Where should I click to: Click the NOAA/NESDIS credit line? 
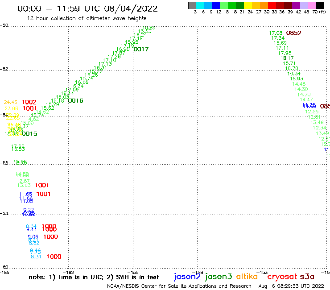click(x=179, y=286)
